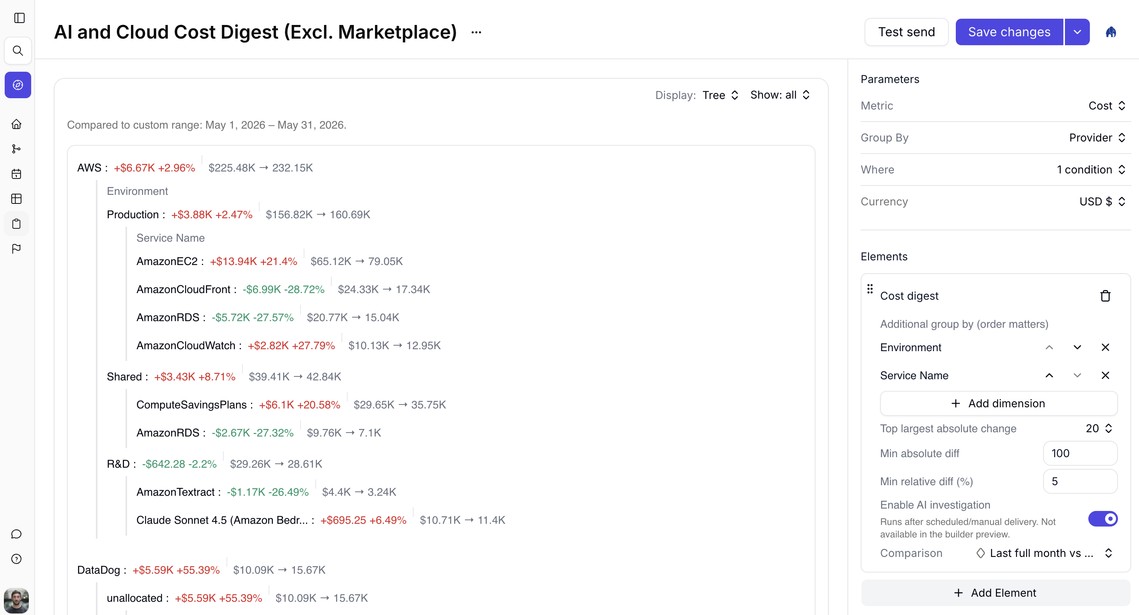The height and width of the screenshot is (615, 1139).
Task: Move Service Name dimension down
Action: coord(1077,375)
